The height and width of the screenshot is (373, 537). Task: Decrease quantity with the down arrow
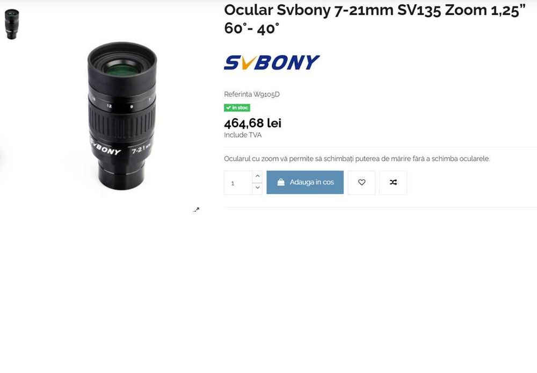tap(258, 188)
